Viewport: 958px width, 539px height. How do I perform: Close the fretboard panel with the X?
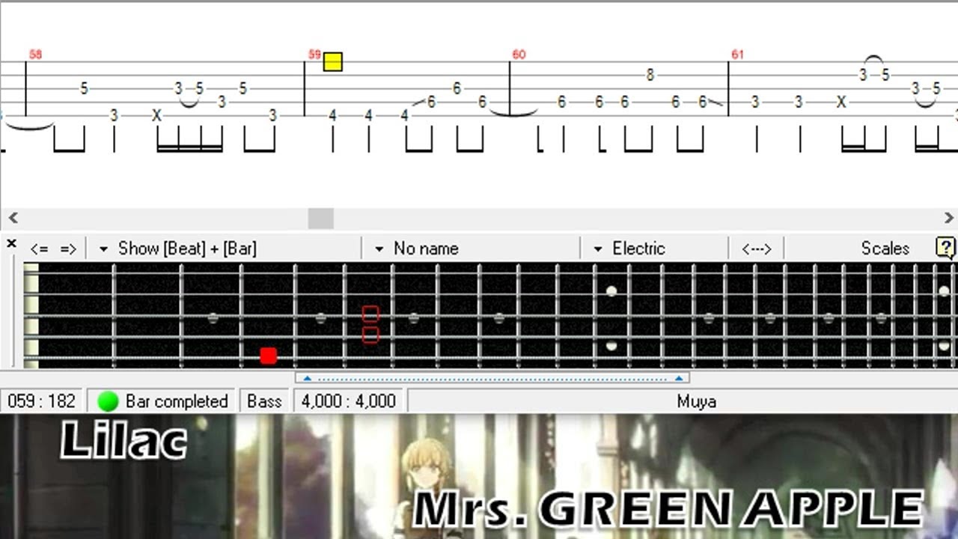11,243
